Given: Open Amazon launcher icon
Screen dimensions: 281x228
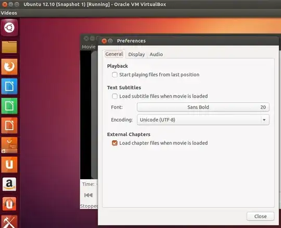Looking at the screenshot, I should pyautogui.click(x=9, y=184).
